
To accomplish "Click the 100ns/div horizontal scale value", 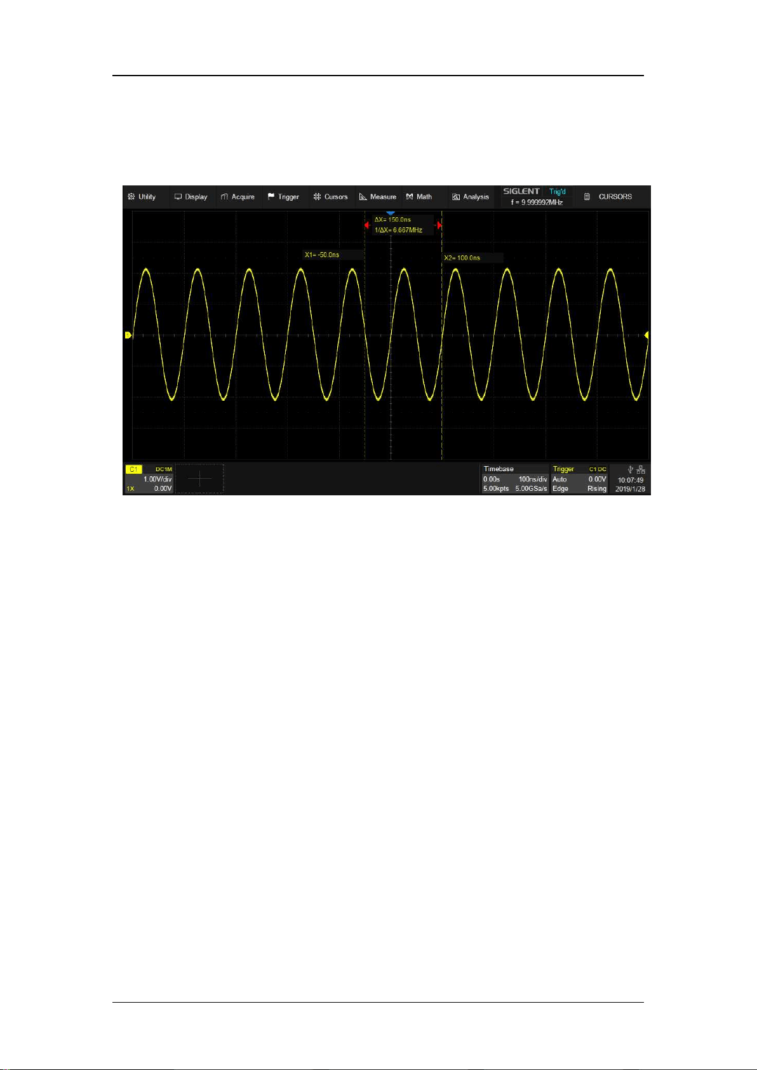I will coord(533,479).
